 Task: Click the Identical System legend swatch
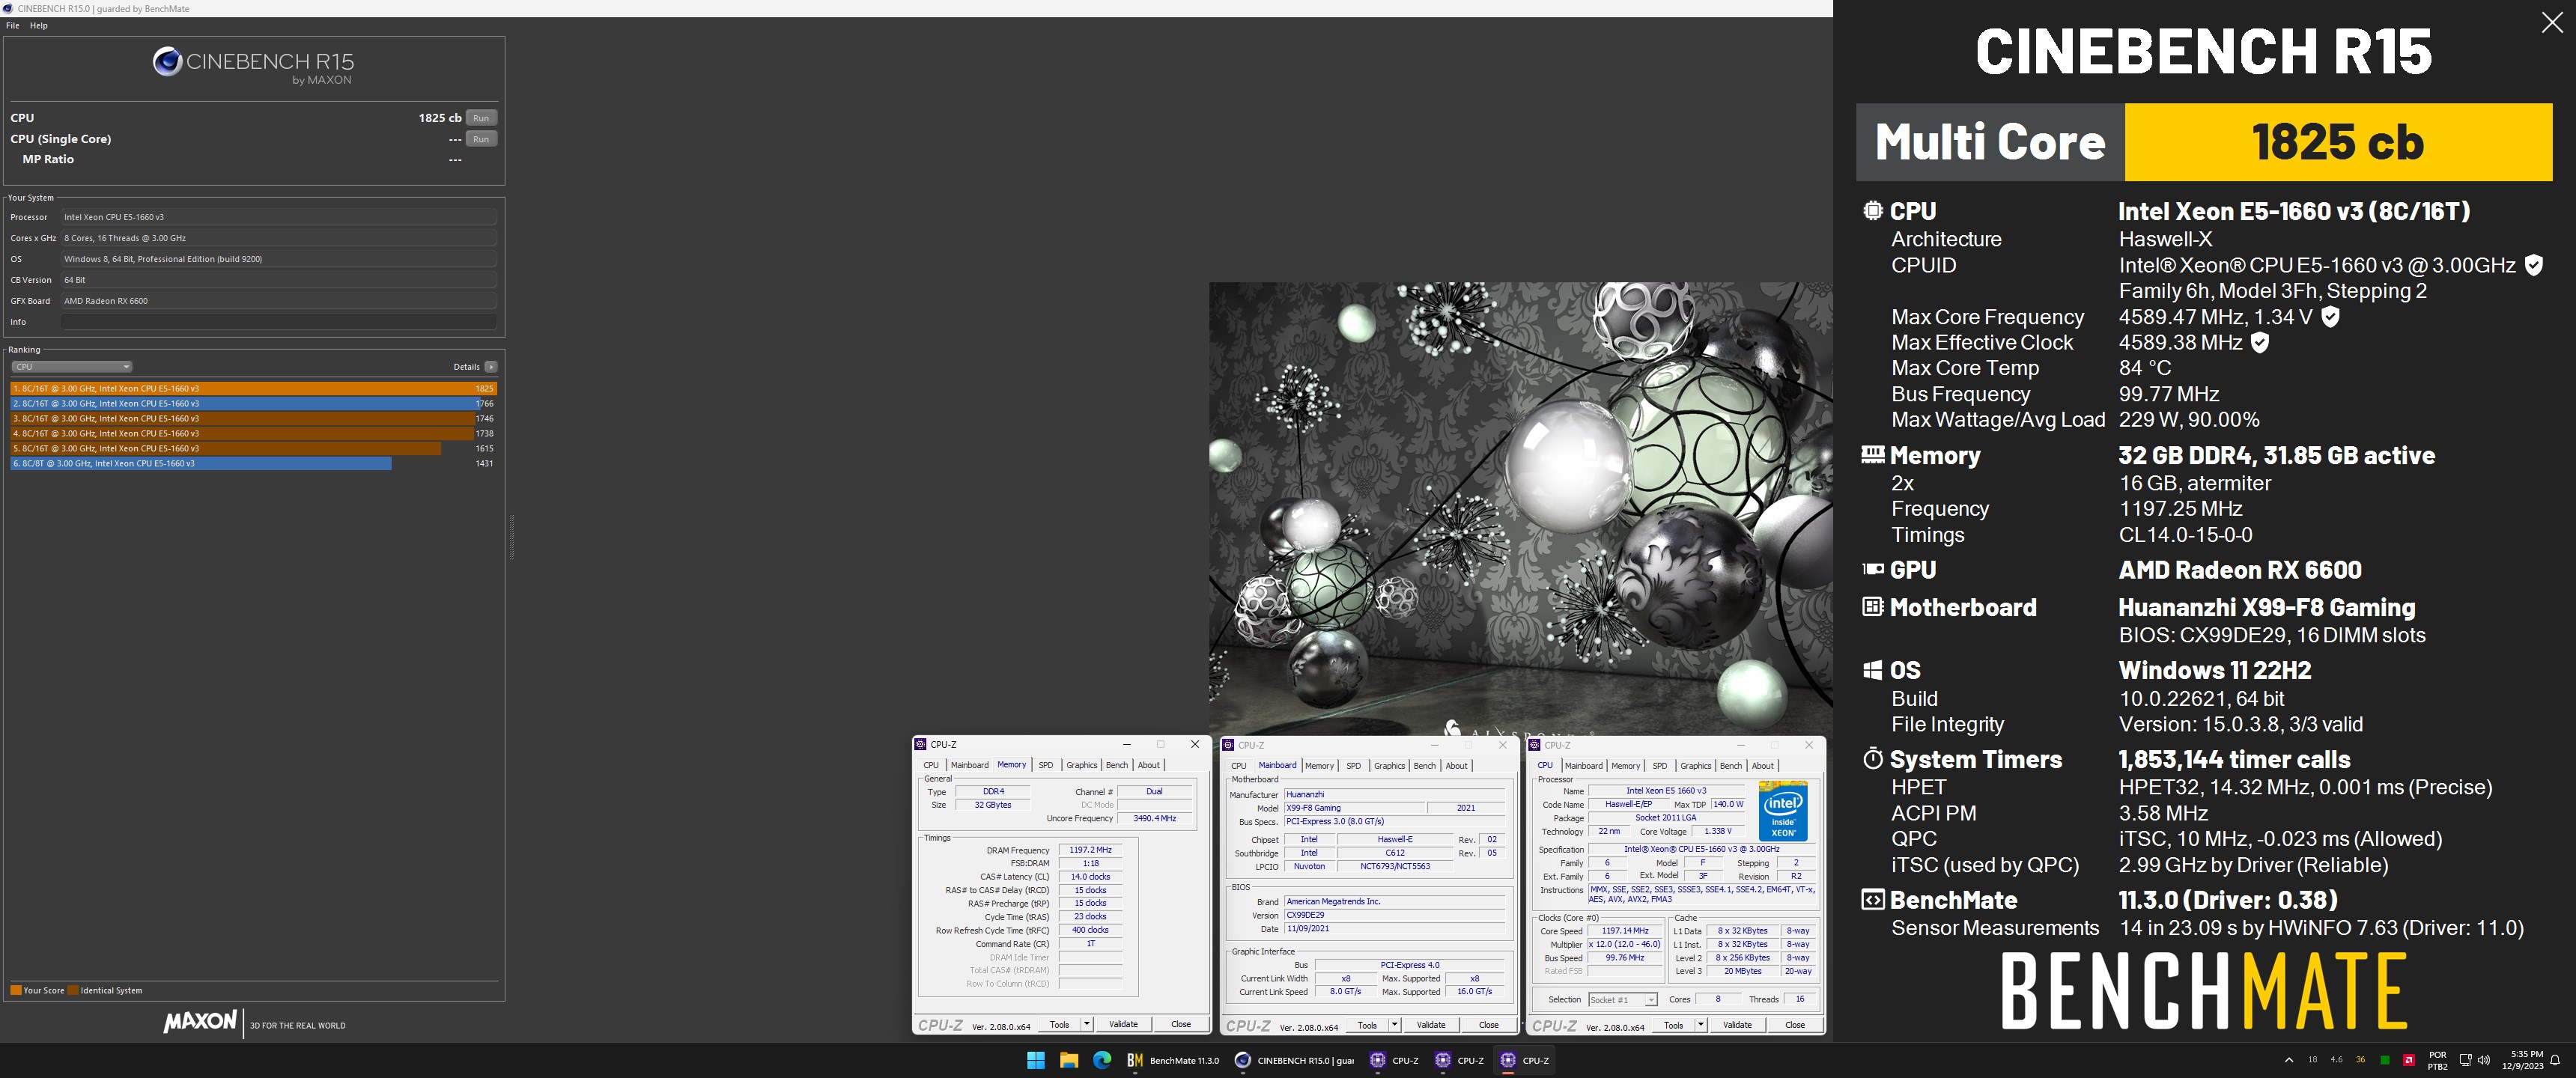tap(73, 991)
